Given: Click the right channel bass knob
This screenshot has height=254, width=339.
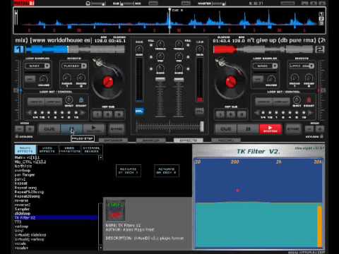Looking at the screenshot, I should pos(179,68).
